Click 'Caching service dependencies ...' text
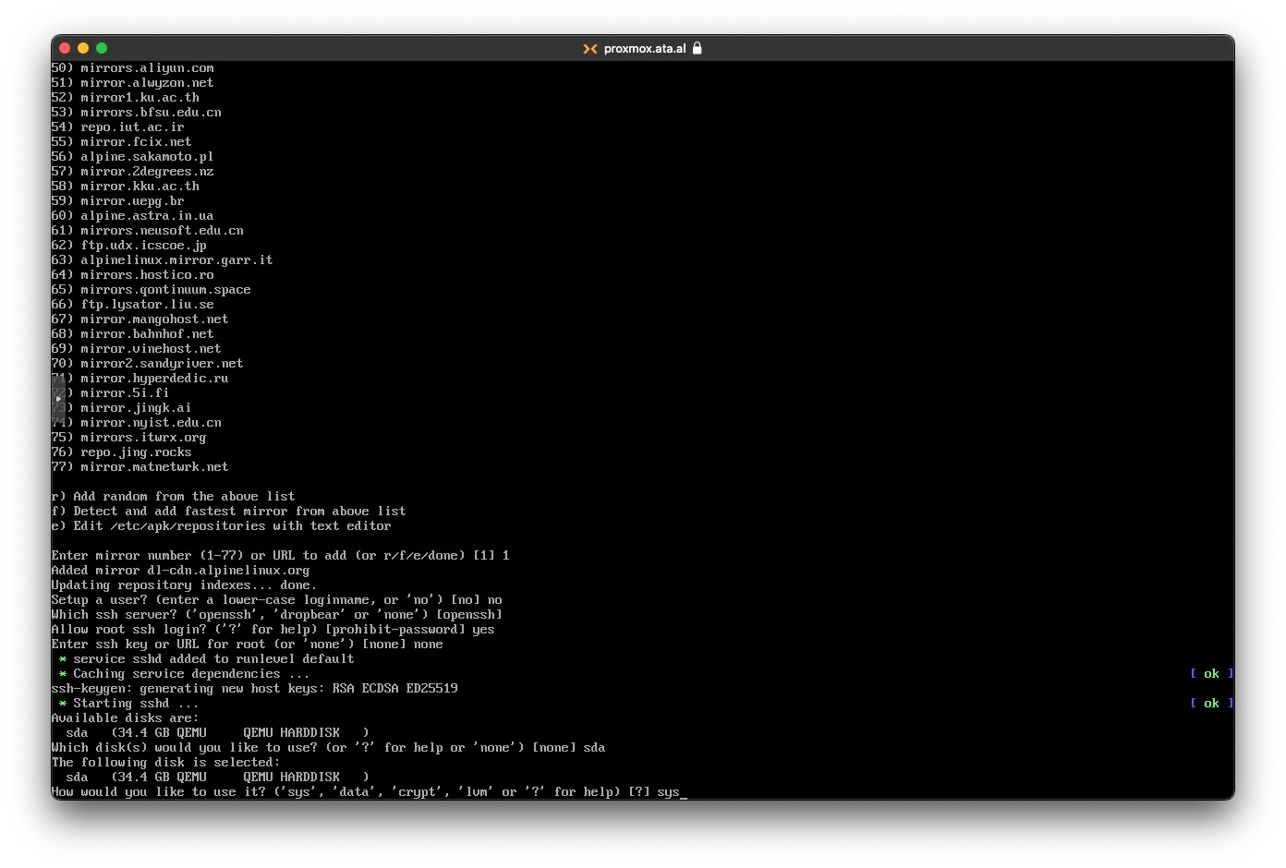The width and height of the screenshot is (1286, 868). tap(192, 674)
